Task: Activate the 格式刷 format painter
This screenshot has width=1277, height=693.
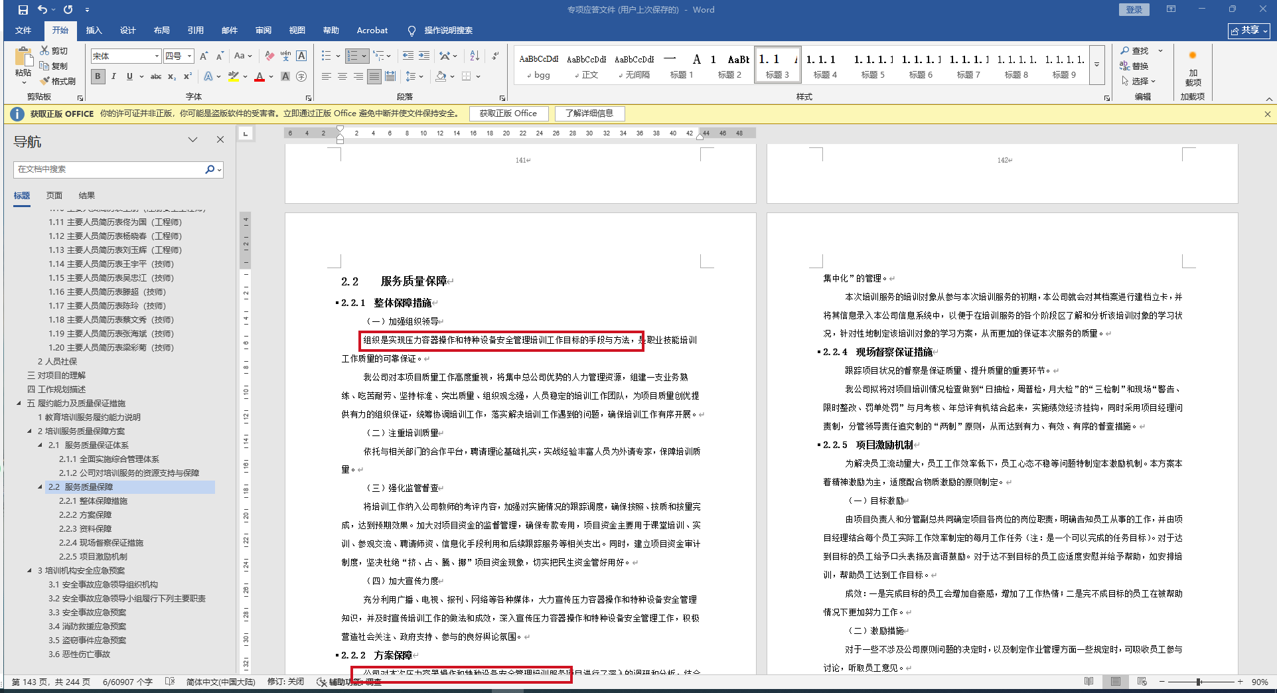Action: [x=58, y=81]
